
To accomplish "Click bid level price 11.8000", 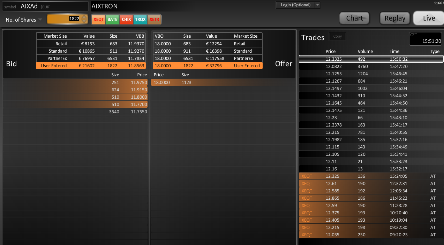I will (x=139, y=97).
